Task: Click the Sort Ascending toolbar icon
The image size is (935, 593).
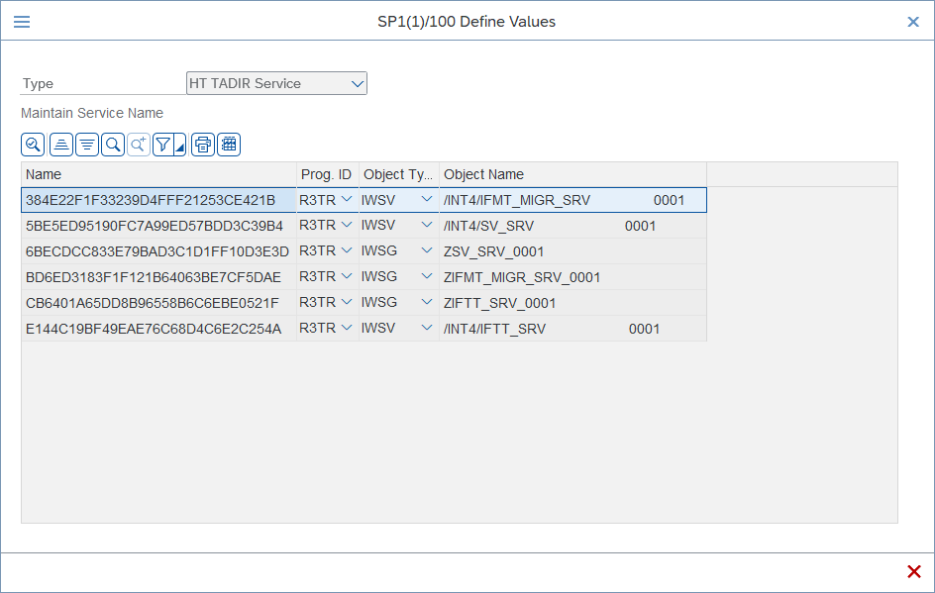Action: (x=61, y=145)
